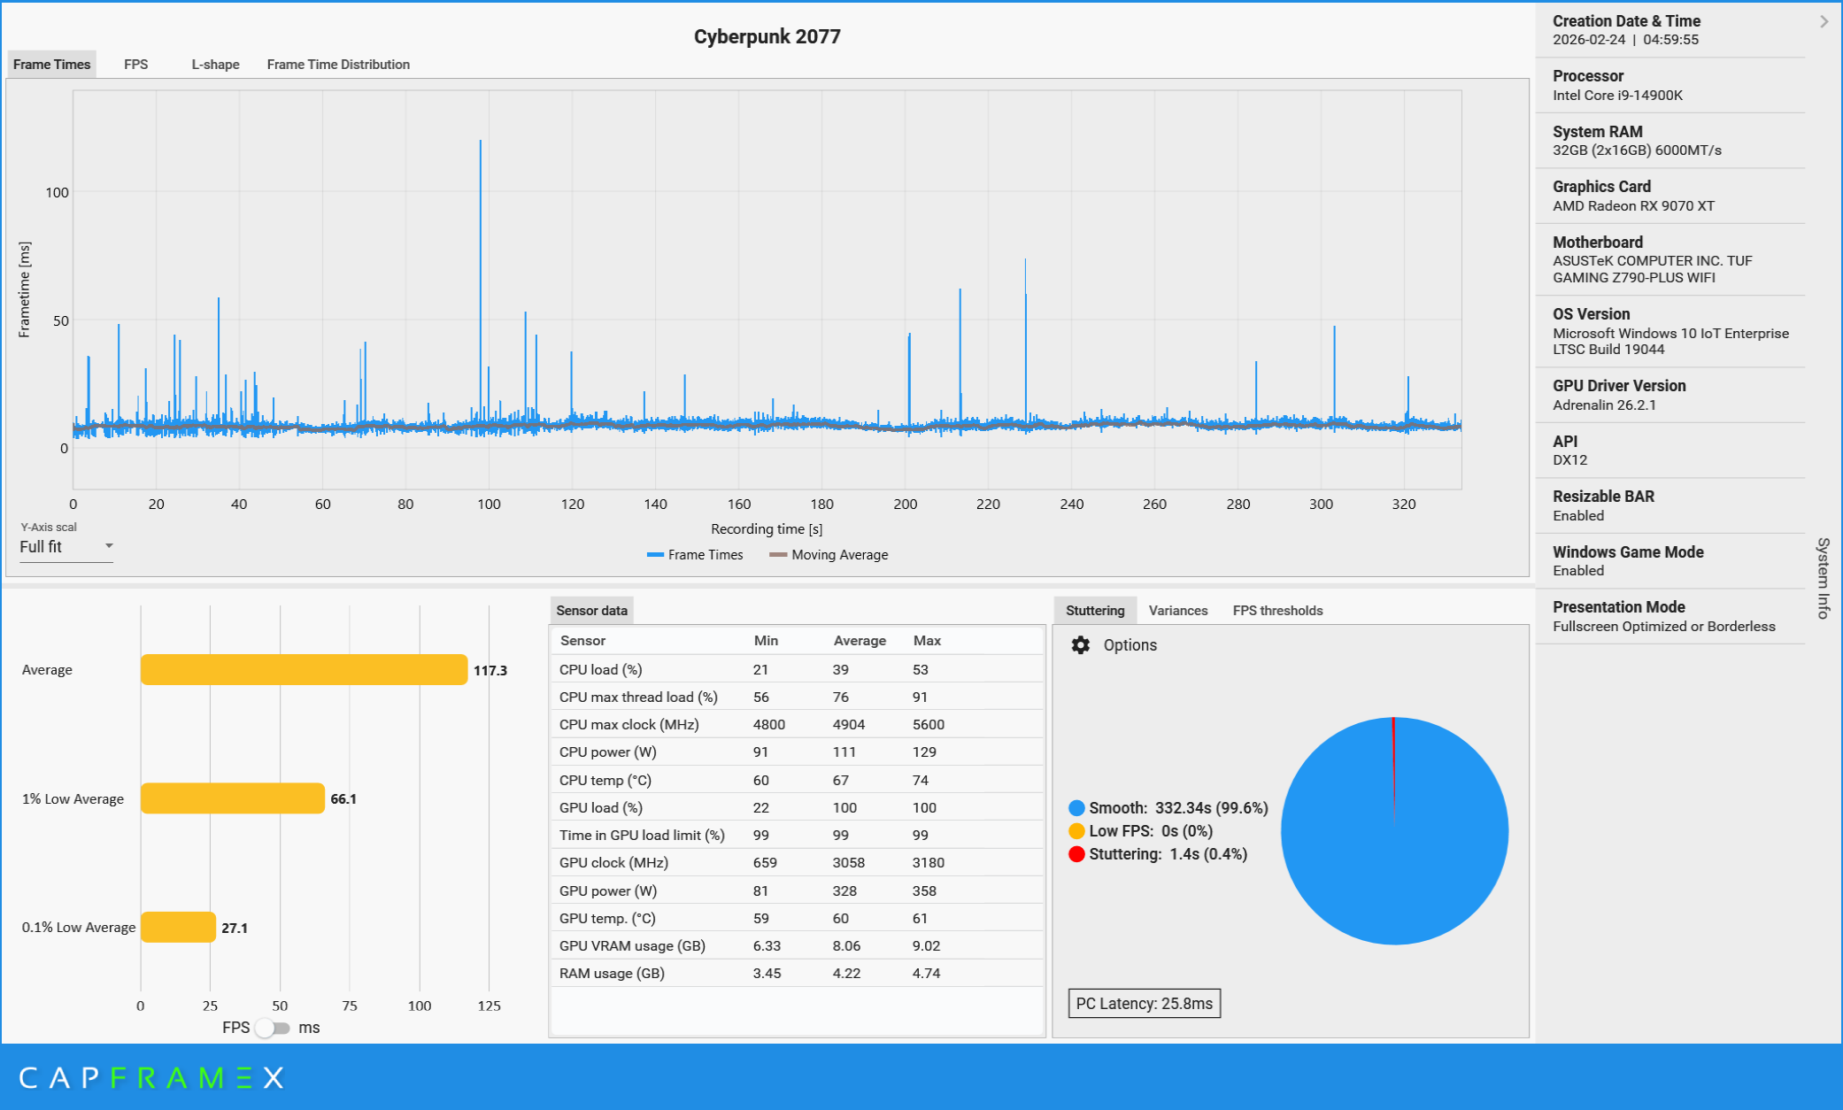Image resolution: width=1843 pixels, height=1110 pixels.
Task: Collapse System Info panel with chevron arrow
Action: (x=1824, y=21)
